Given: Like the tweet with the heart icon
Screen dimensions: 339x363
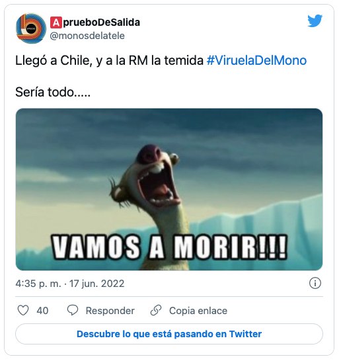Looking at the screenshot, I should [23, 310].
